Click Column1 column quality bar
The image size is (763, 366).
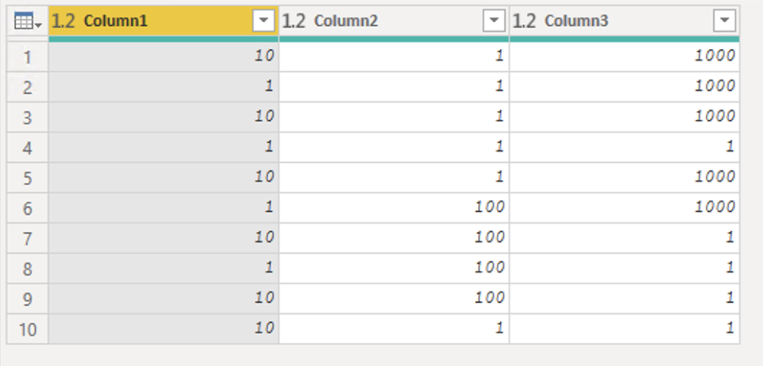click(164, 39)
